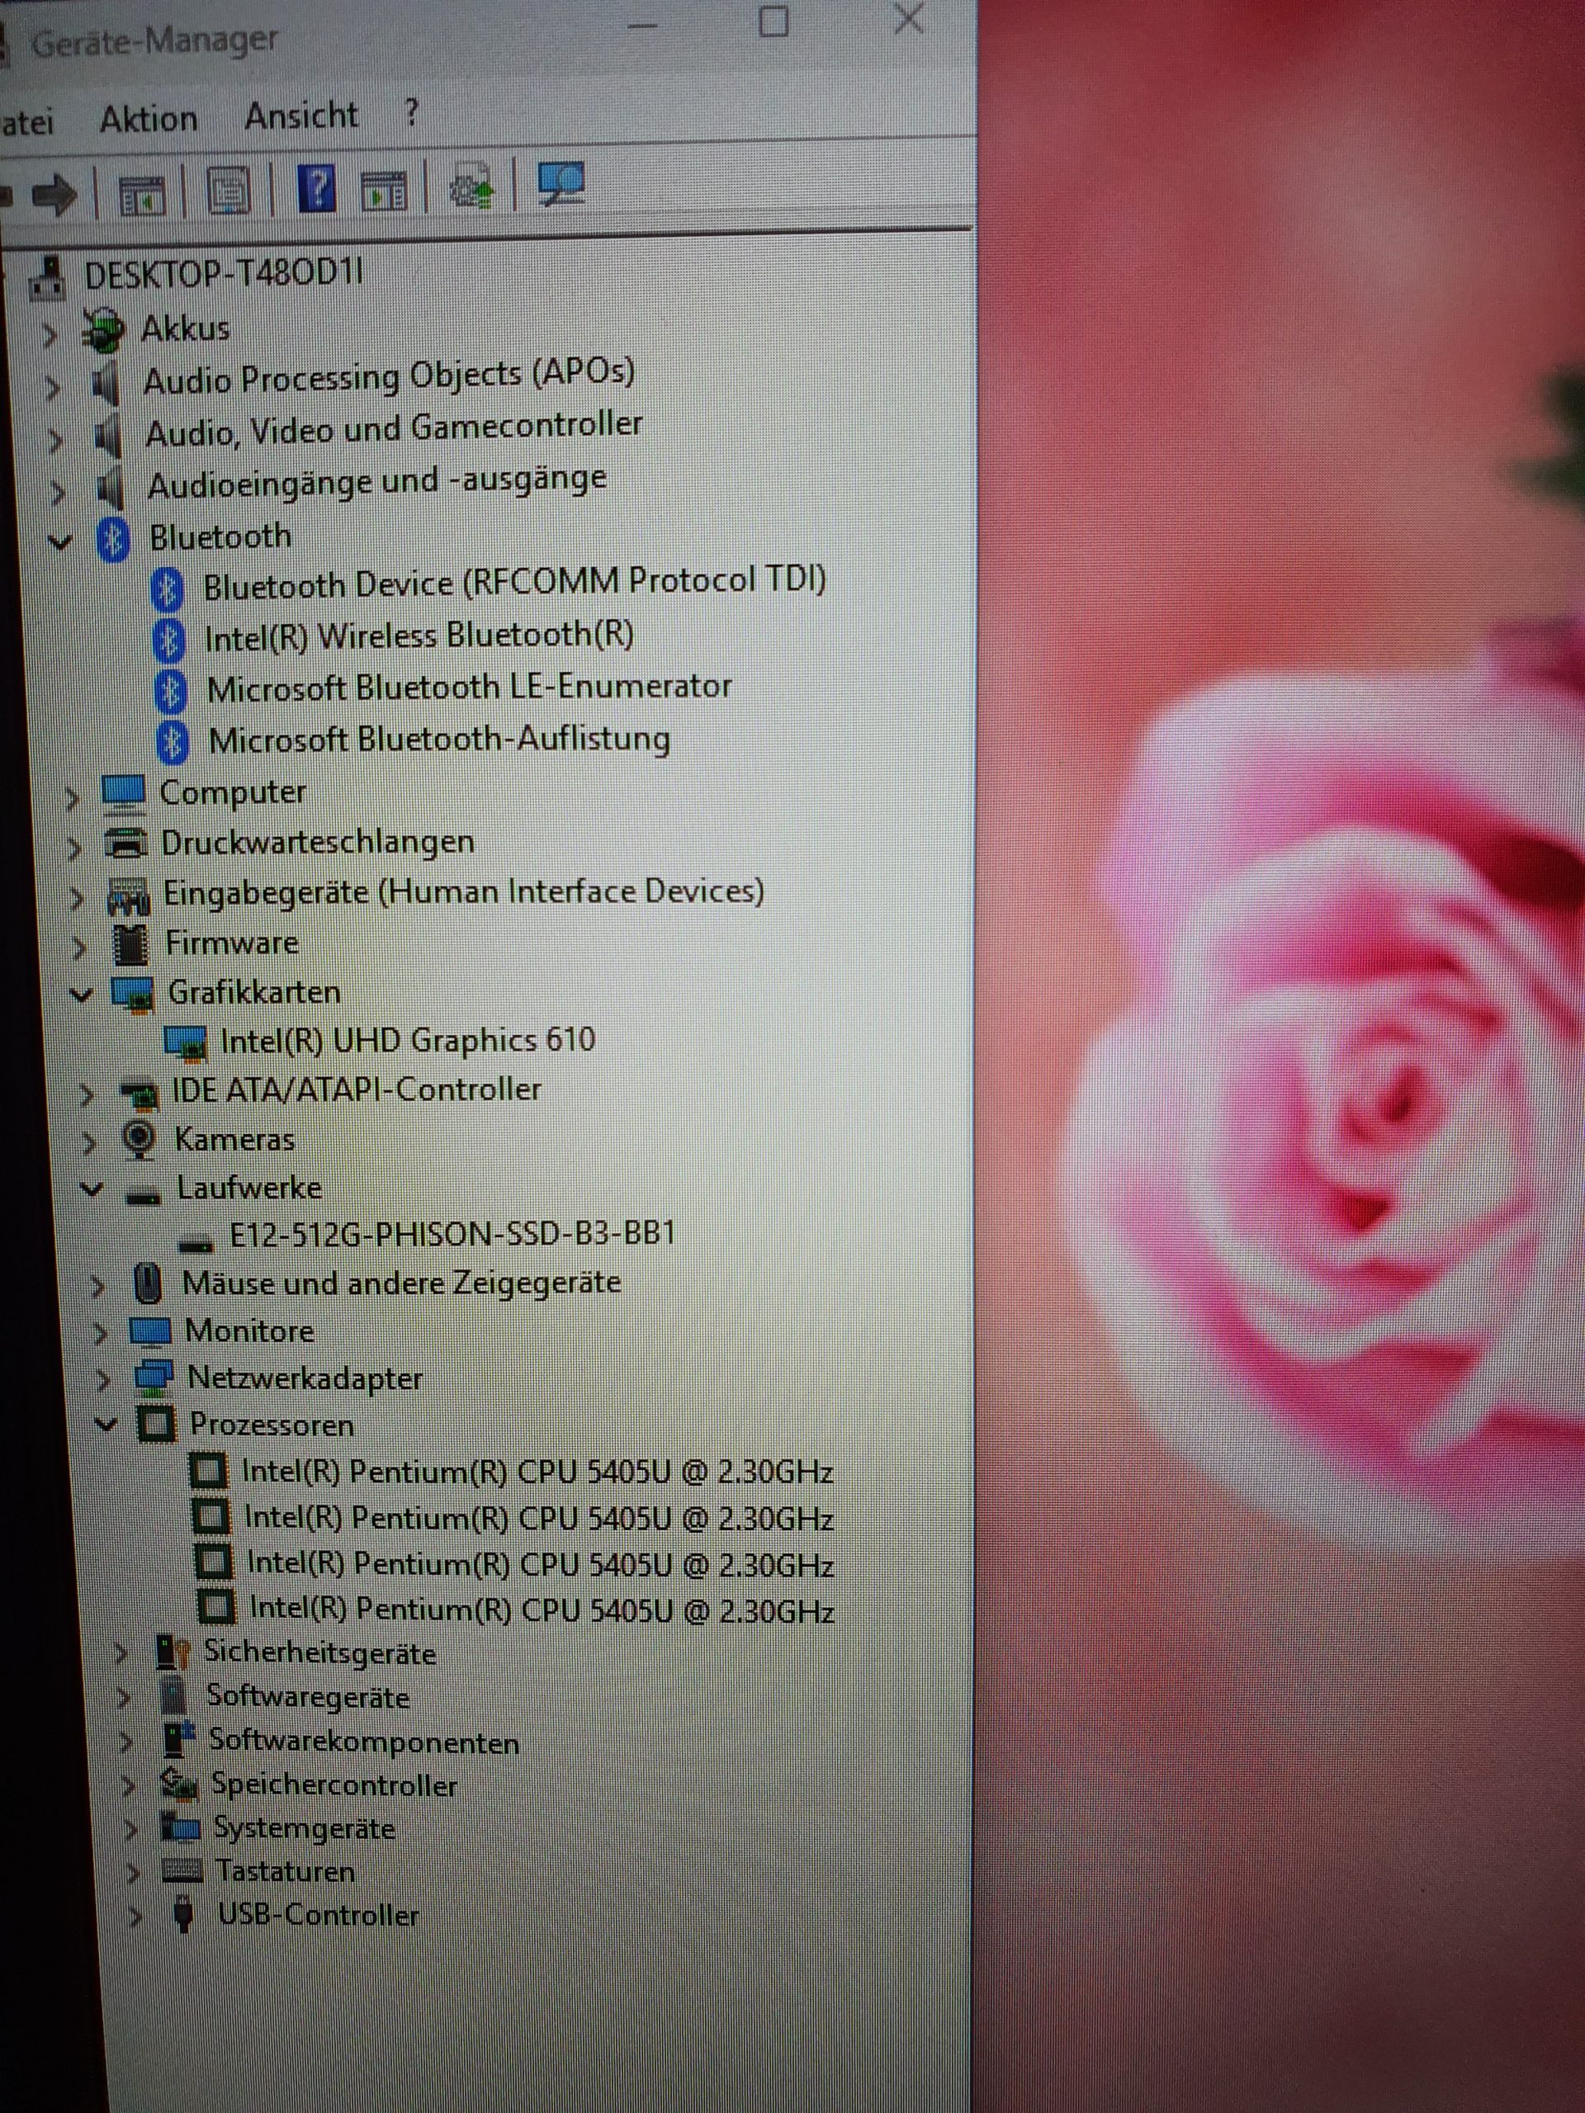1585x2113 pixels.
Task: Select the DESKTOP-T48OD1I root node
Action: click(223, 275)
